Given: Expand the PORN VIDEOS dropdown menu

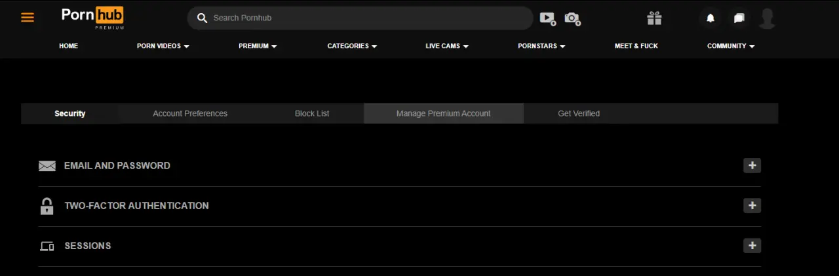Looking at the screenshot, I should [x=163, y=46].
